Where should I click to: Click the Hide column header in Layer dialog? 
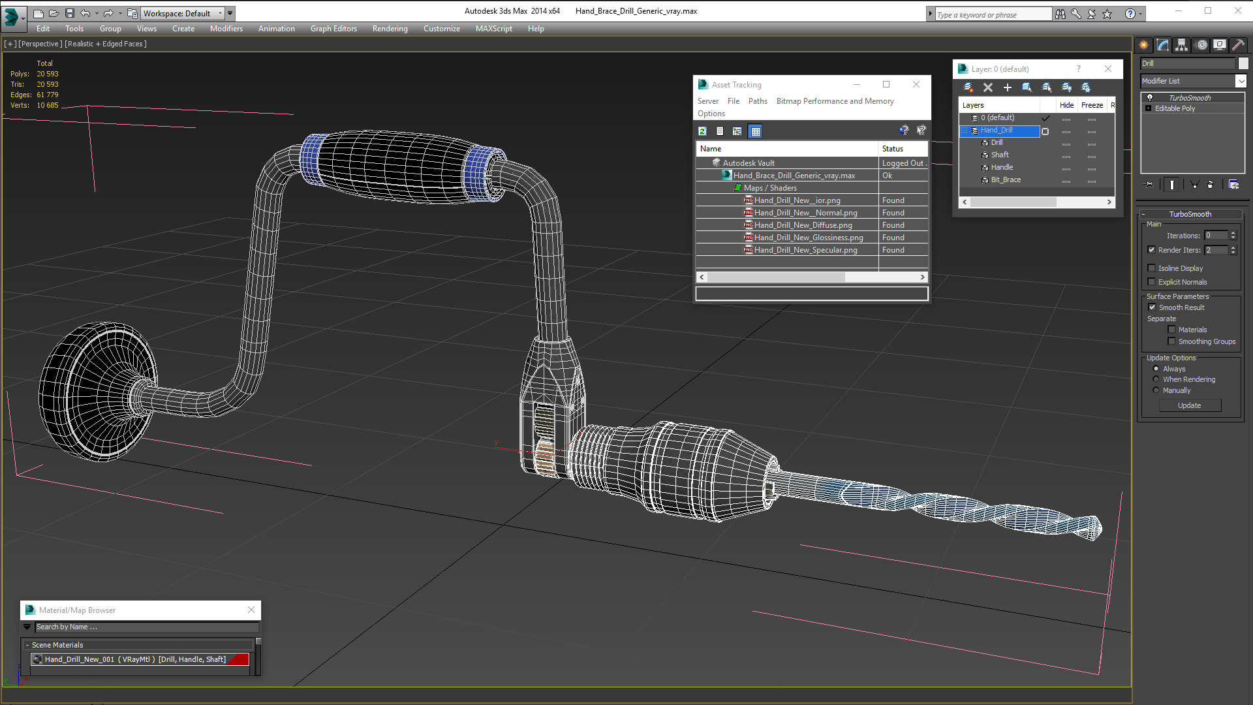pyautogui.click(x=1066, y=105)
